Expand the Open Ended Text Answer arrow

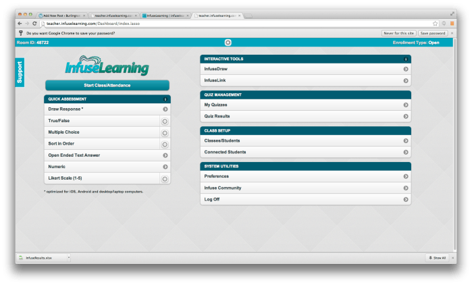tap(165, 155)
